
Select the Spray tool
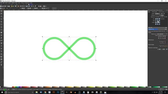click(x=1, y=49)
